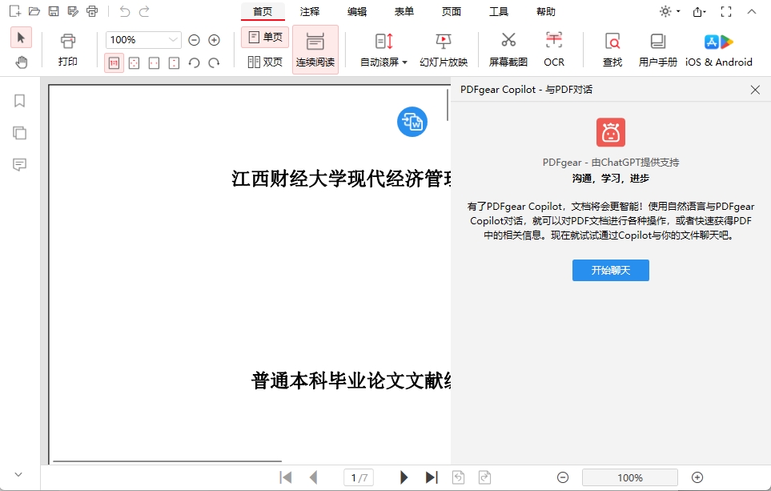Switch to the 页面 page tab

click(x=450, y=11)
